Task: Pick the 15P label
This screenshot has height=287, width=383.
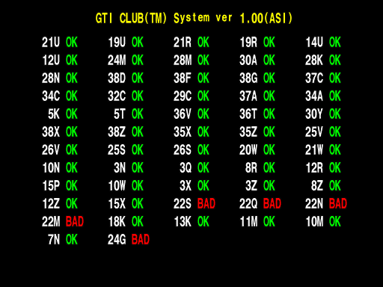Action: pyautogui.click(x=51, y=185)
